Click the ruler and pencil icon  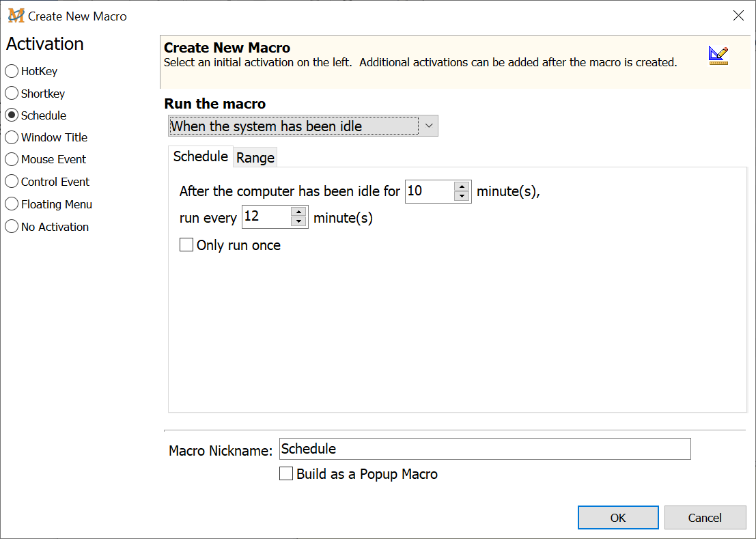coord(718,56)
